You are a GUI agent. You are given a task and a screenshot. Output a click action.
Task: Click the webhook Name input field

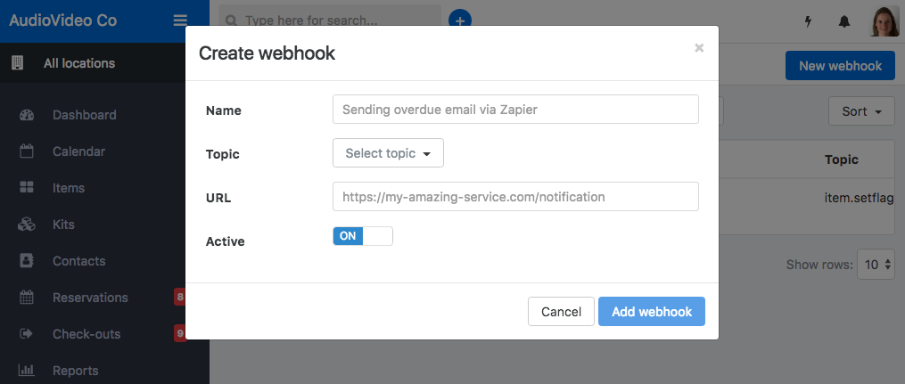click(515, 109)
